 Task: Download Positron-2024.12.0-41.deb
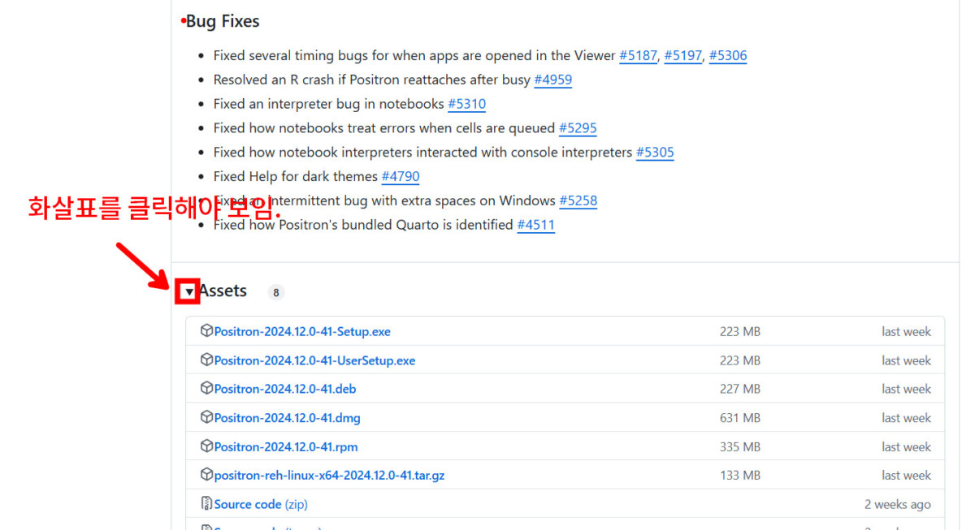285,389
